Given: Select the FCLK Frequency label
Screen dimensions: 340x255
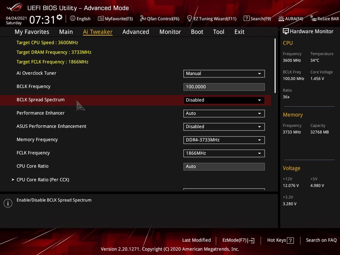Looking at the screenshot, I should tap(33, 153).
